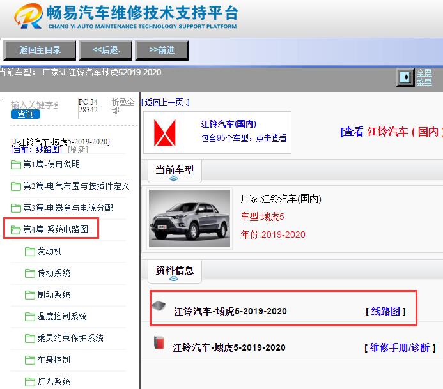This screenshot has width=443, height=389.
Task: Collapse 第4篇-系统电路图 tree item
Action: pyautogui.click(x=56, y=229)
